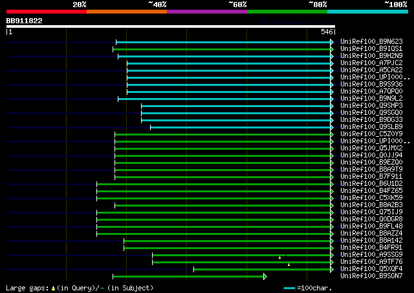Select the UniRef100_B9H2N9 label
This screenshot has height=293, width=414.
pyautogui.click(x=371, y=56)
